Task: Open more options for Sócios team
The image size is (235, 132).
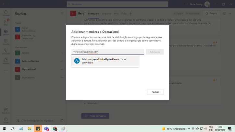Action: [x=62, y=53]
